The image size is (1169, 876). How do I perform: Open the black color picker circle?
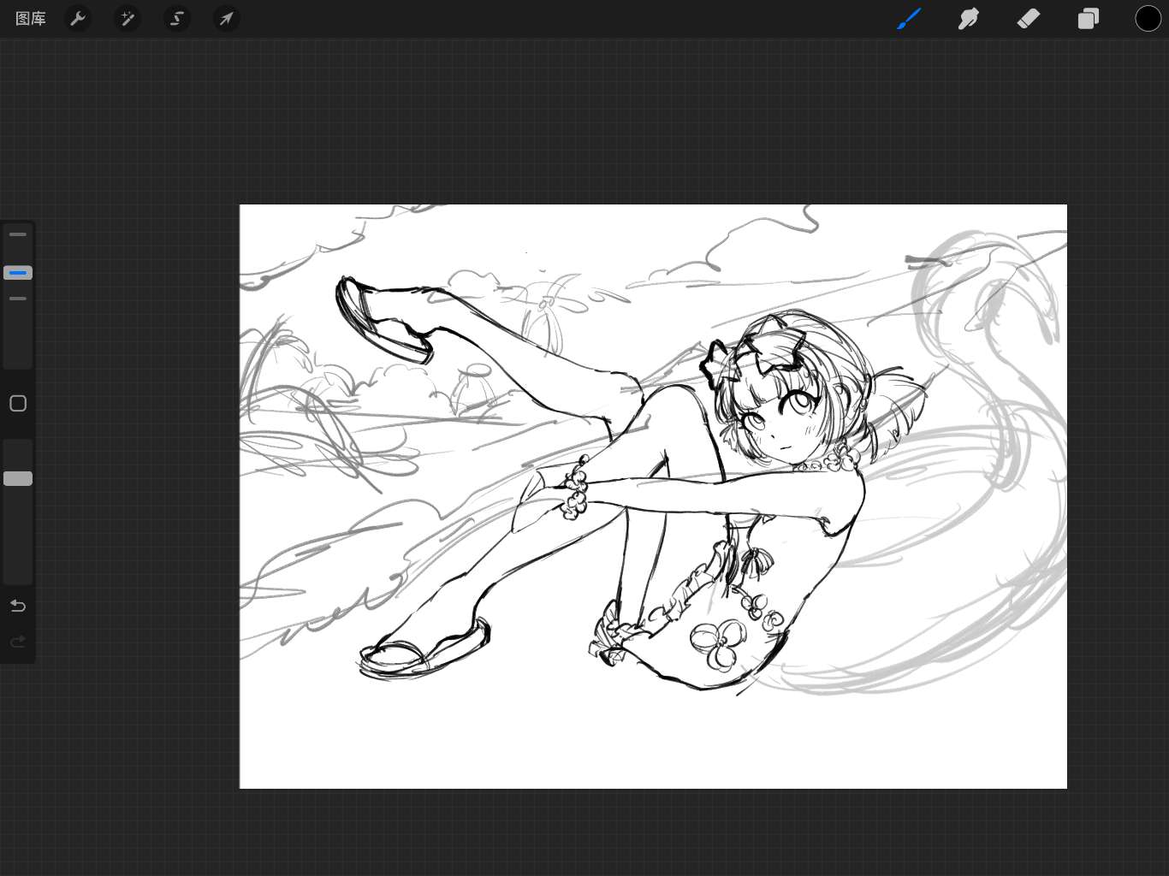pos(1148,19)
